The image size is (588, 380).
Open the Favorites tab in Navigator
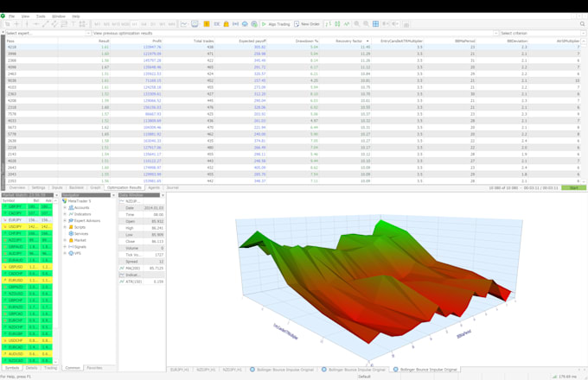(94, 368)
